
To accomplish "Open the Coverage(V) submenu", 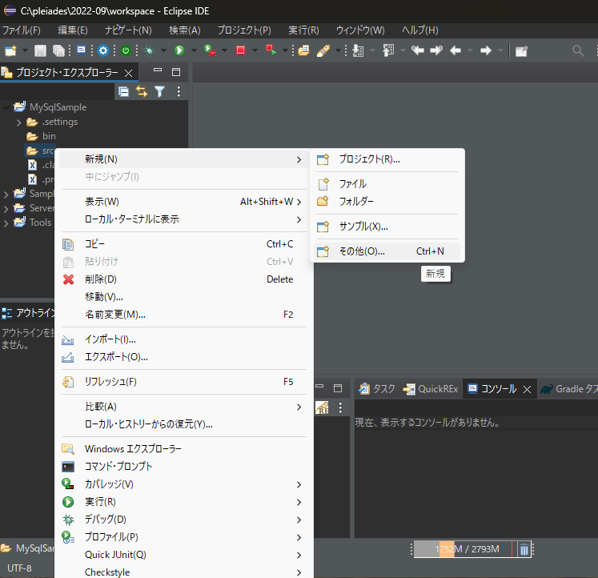I will [x=184, y=484].
